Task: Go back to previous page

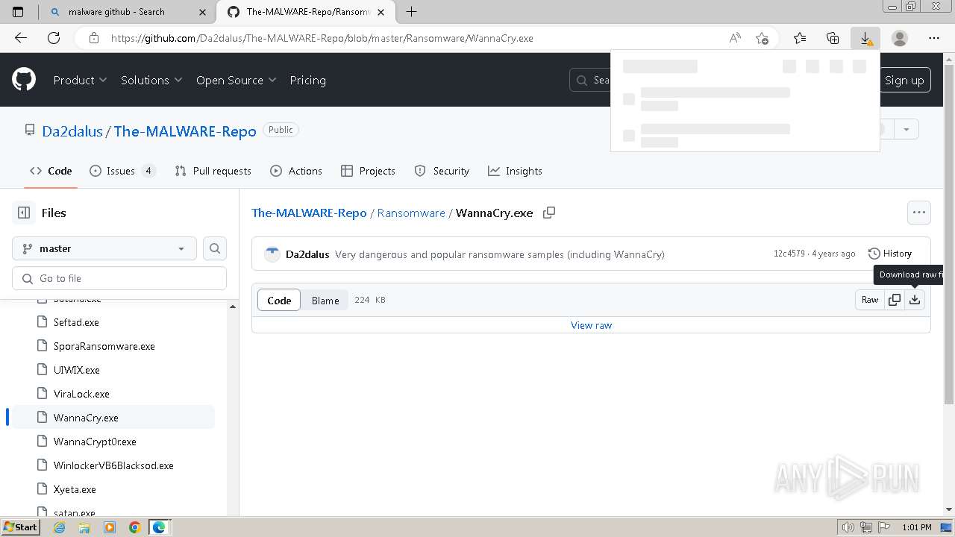Action: click(21, 38)
